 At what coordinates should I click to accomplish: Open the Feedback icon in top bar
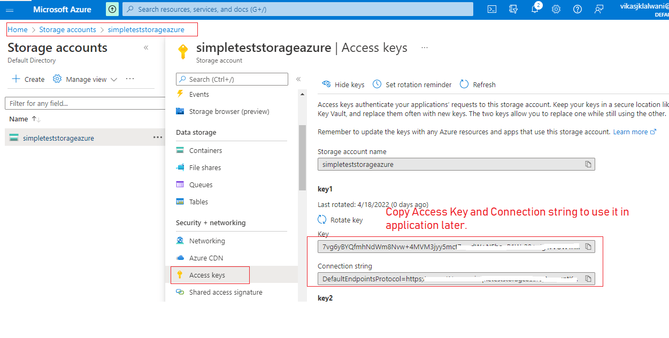pos(599,9)
